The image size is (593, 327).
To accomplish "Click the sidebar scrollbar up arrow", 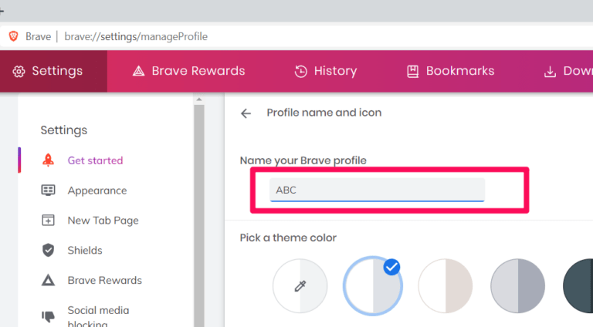I will 199,99.
